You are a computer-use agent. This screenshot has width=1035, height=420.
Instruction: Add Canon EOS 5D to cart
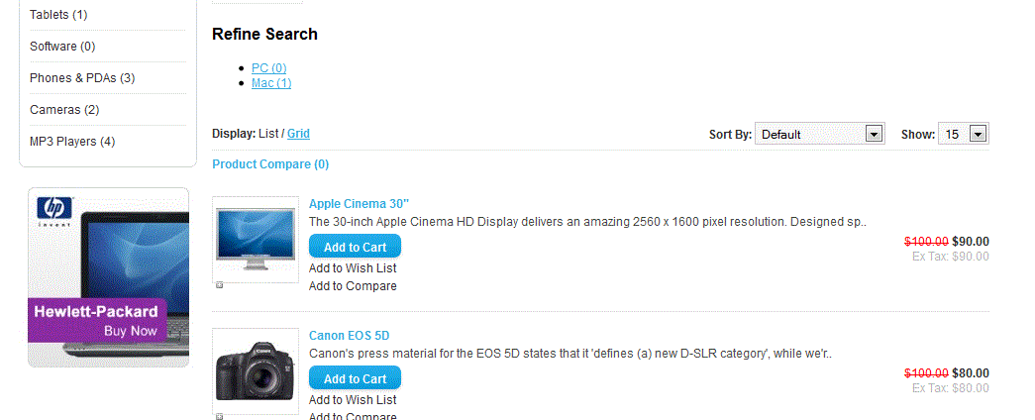pos(355,378)
